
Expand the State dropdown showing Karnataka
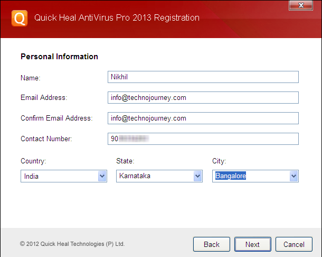click(159, 176)
